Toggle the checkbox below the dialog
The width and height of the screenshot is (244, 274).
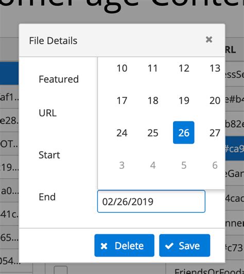pyautogui.click(x=61, y=270)
